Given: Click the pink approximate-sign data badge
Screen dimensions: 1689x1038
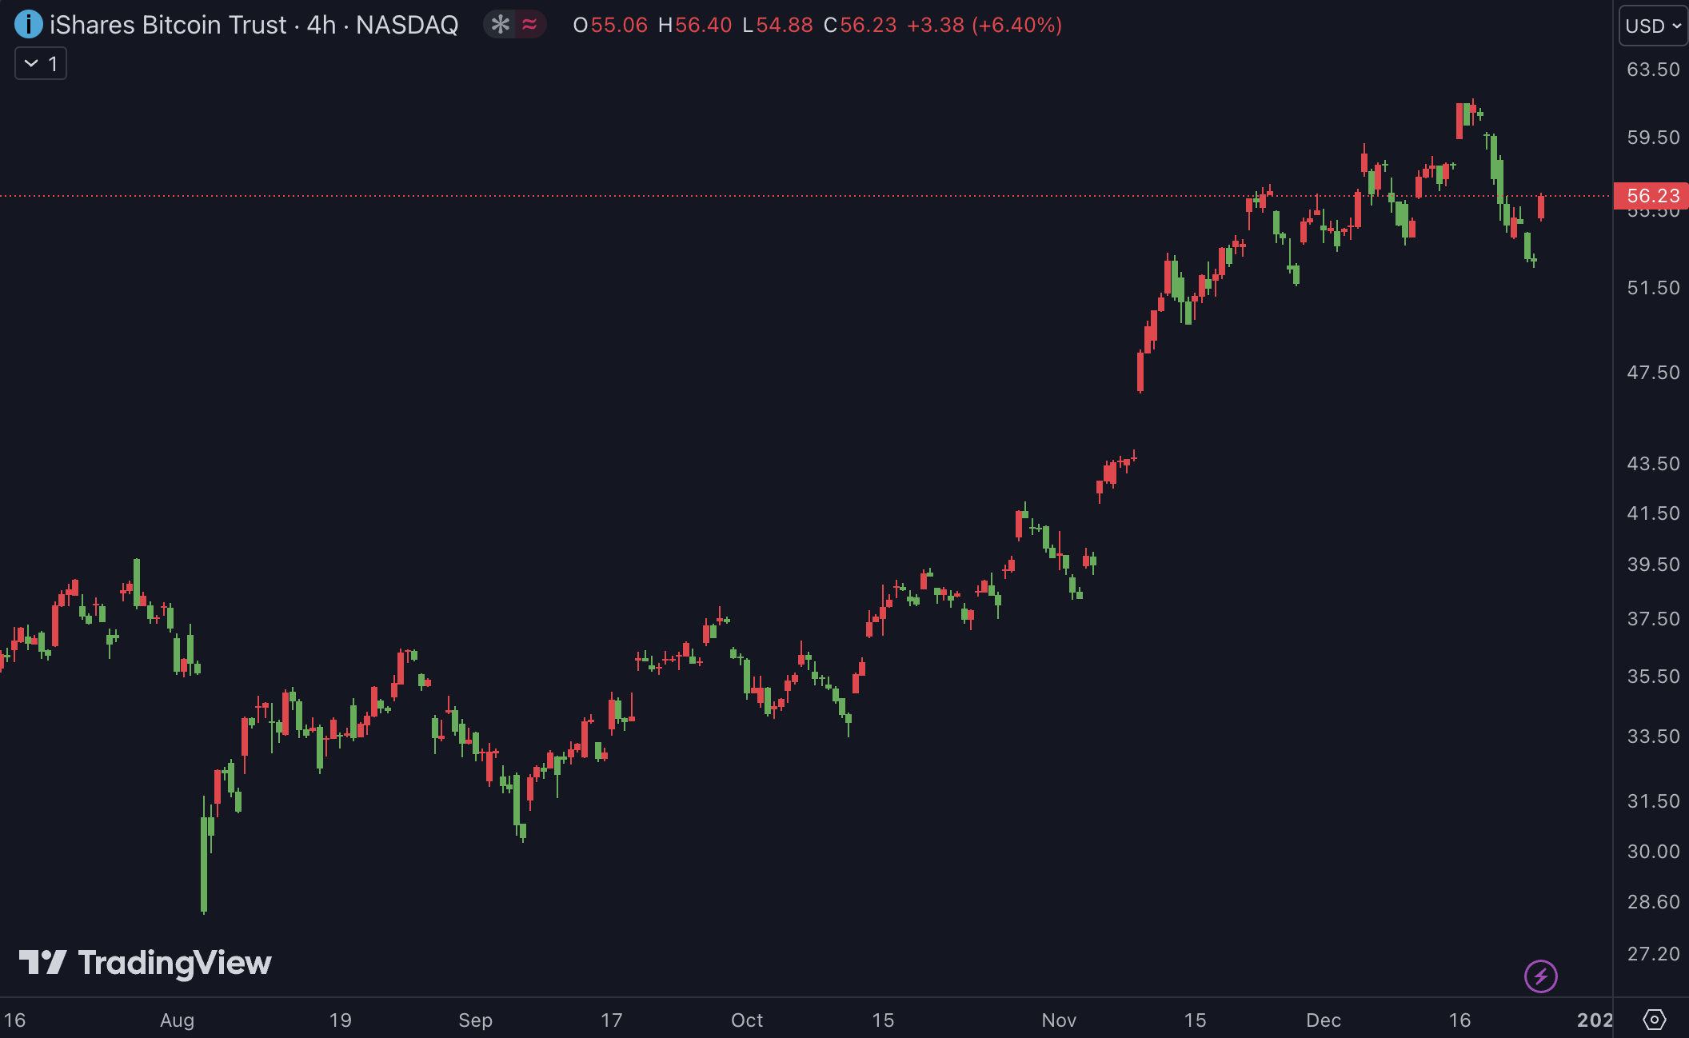Looking at the screenshot, I should coord(529,25).
